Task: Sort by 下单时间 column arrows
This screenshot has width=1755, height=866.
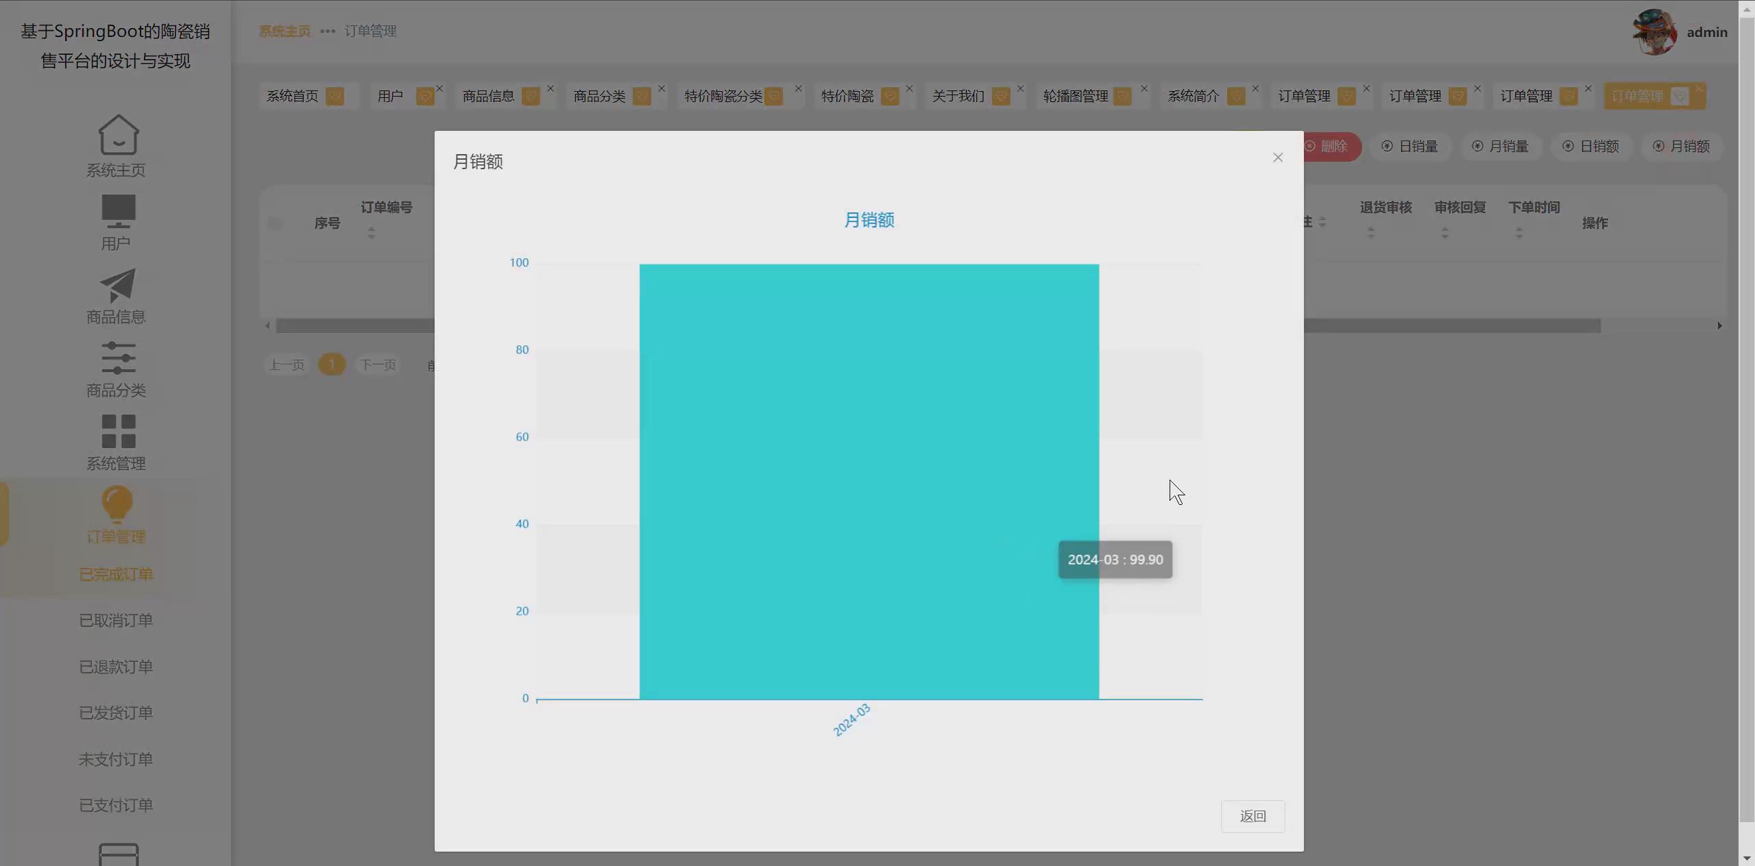Action: point(1518,233)
